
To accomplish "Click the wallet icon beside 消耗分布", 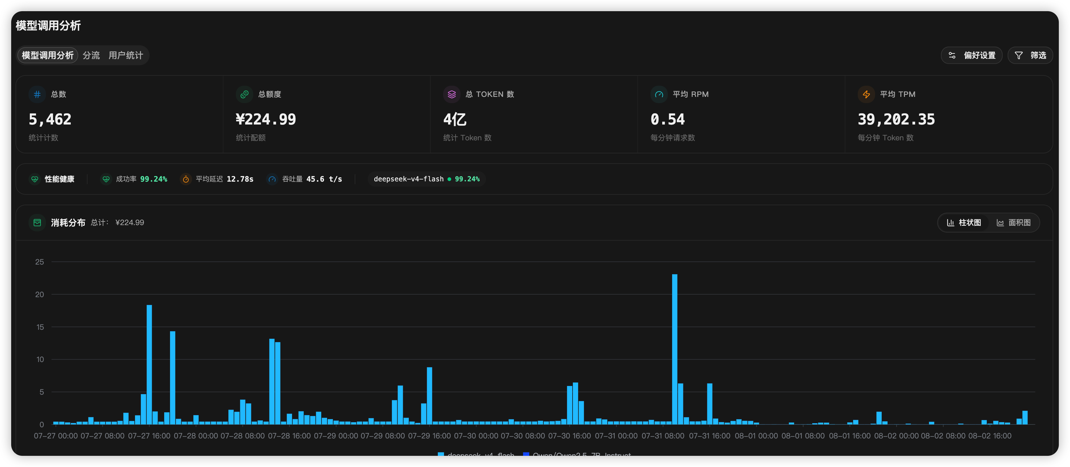I will click(x=37, y=223).
